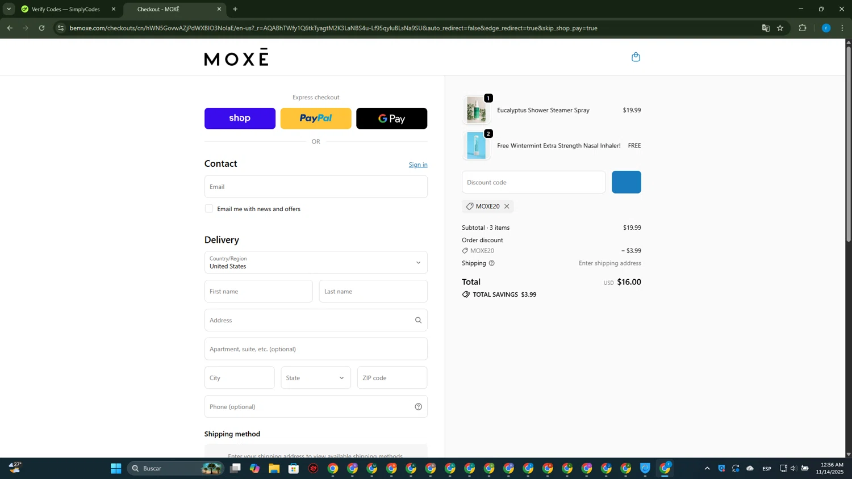Click the volume speaker tray icon
The width and height of the screenshot is (852, 479).
(x=793, y=468)
